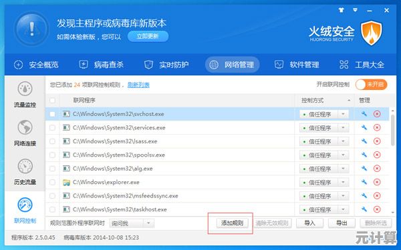401x250 pixels.
Task: Delete the taskhost.exe rule
Action: click(377, 209)
